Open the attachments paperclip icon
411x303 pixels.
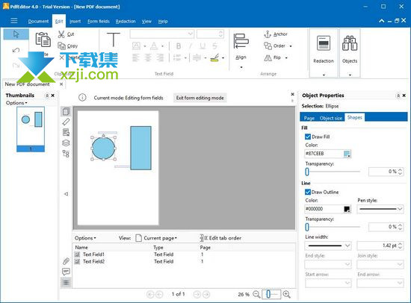click(66, 261)
